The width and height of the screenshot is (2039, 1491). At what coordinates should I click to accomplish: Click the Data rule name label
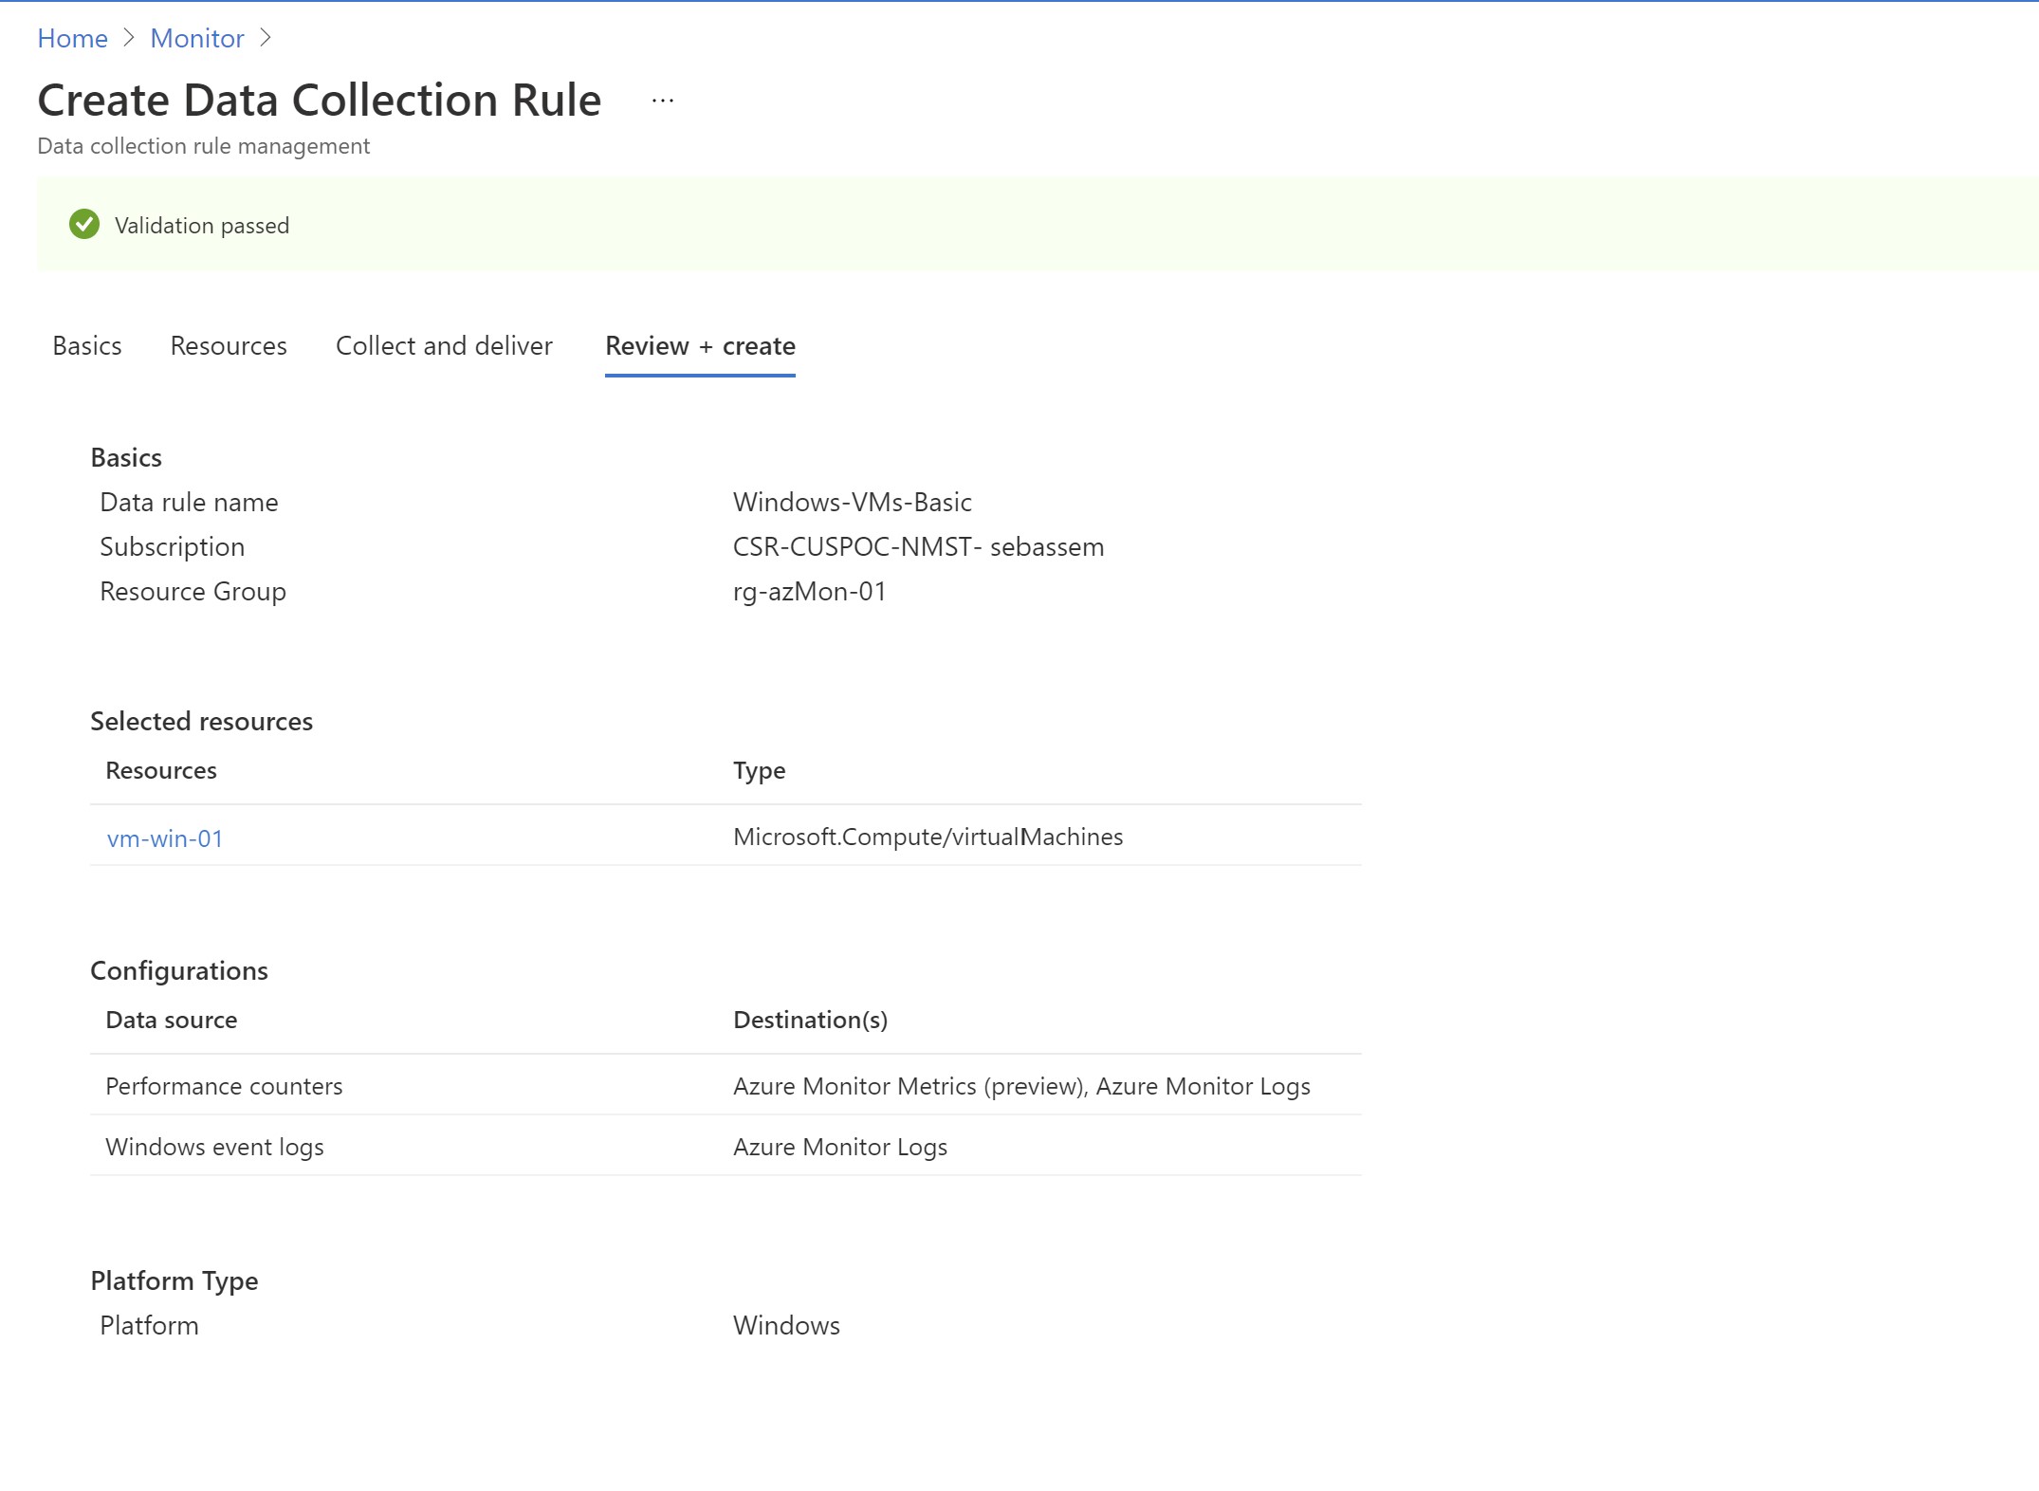189,503
